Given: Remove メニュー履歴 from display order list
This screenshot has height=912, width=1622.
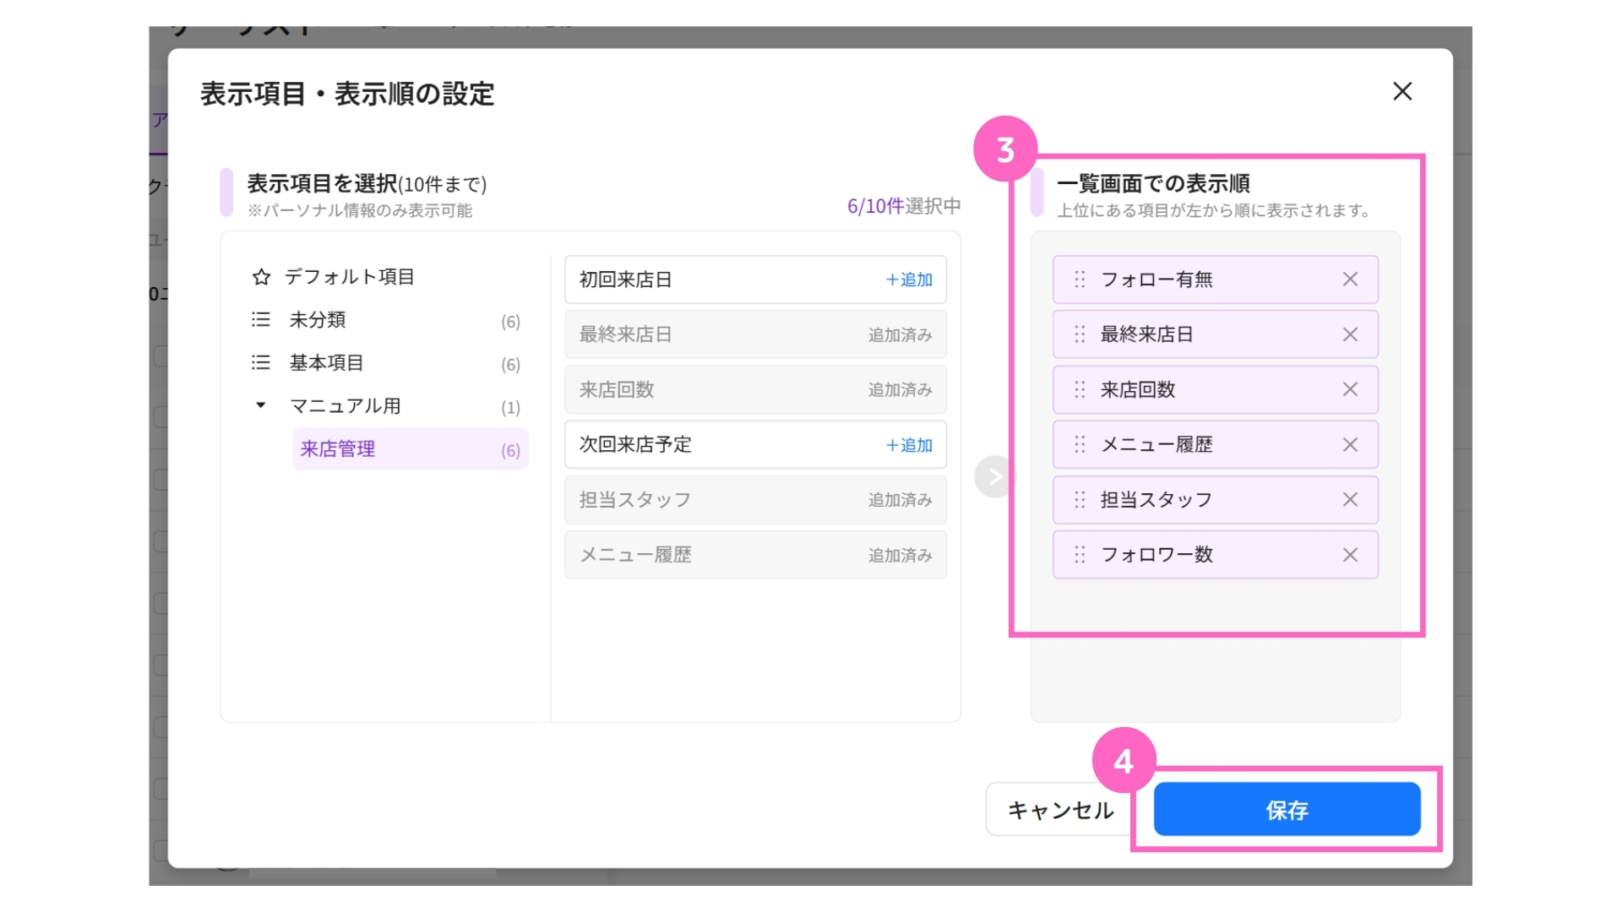Looking at the screenshot, I should pos(1350,445).
